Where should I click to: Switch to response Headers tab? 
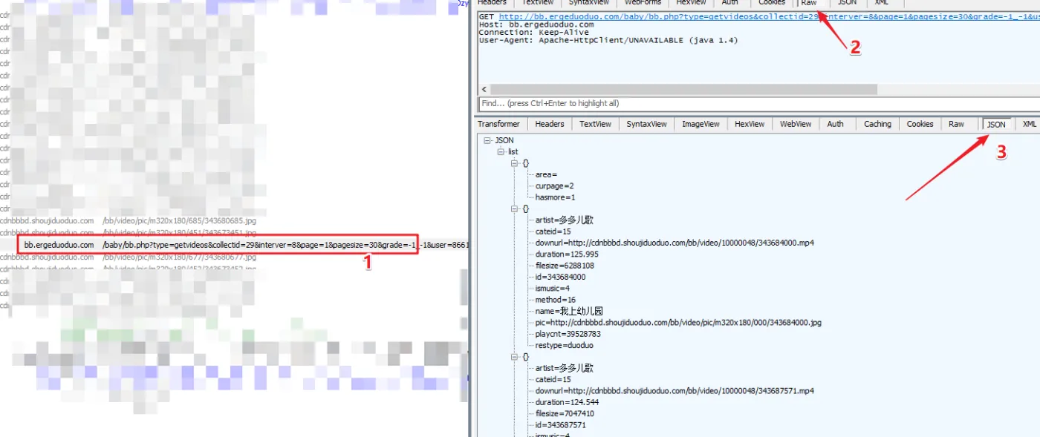550,124
